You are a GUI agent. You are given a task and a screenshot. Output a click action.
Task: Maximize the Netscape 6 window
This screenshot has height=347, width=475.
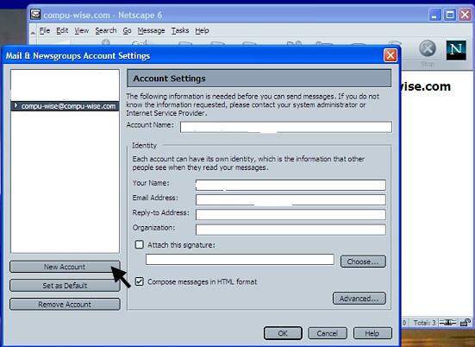click(449, 15)
